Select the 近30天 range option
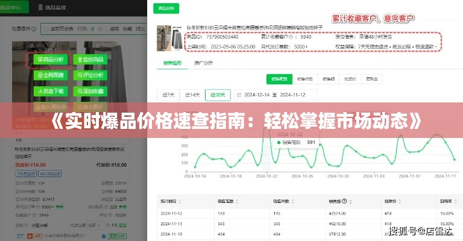This screenshot has width=463, height=241. [216, 95]
